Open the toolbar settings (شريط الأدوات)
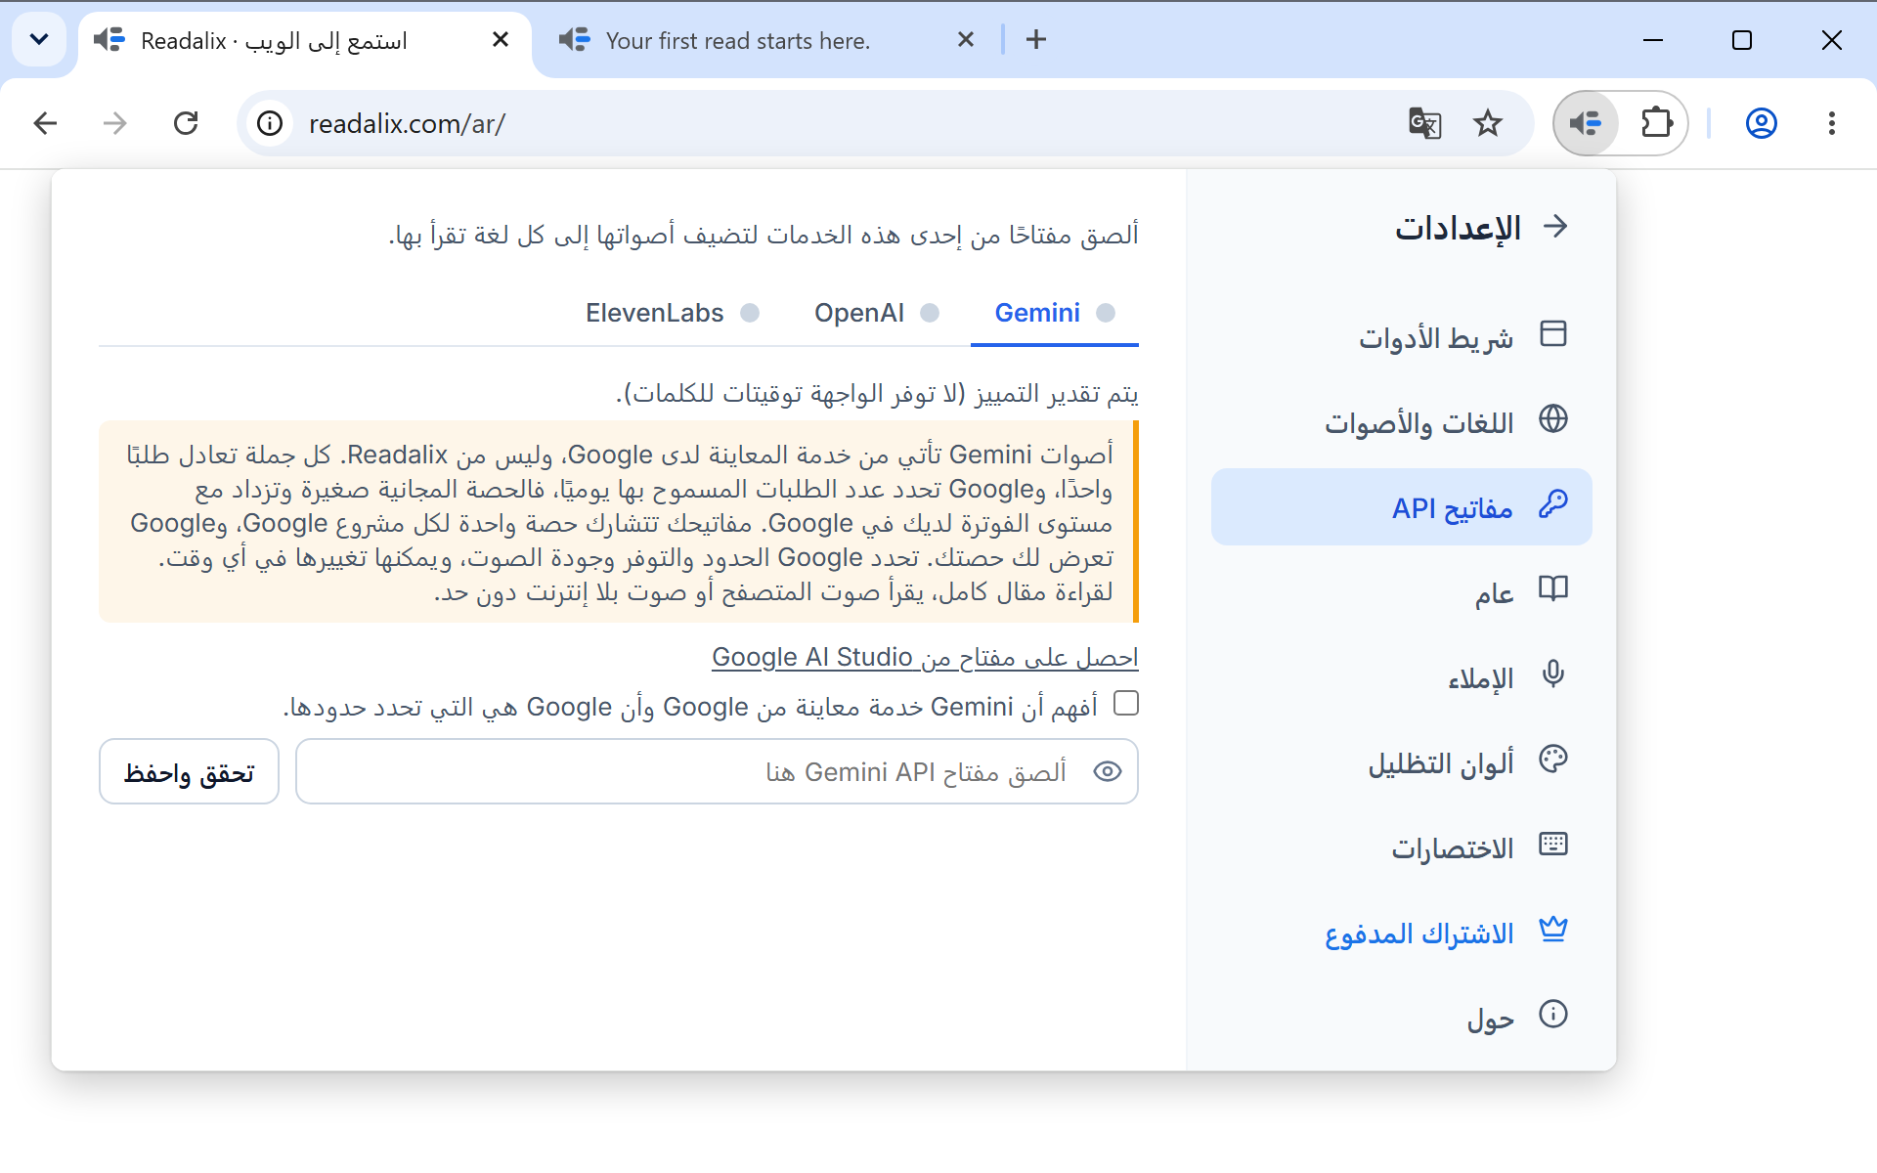Screen dimensions: 1877x1173 tap(1401, 337)
